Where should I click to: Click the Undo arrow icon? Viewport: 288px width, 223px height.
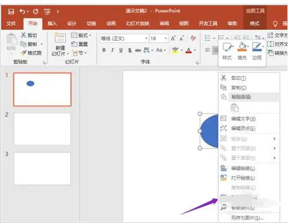pos(22,11)
